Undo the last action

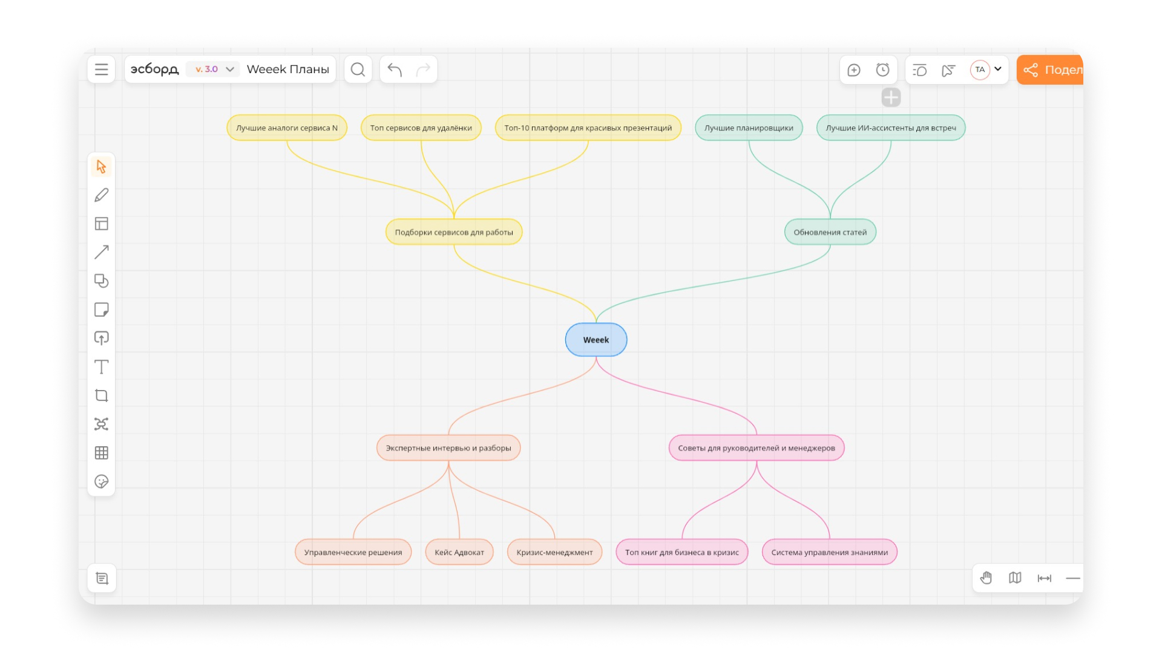coord(395,70)
